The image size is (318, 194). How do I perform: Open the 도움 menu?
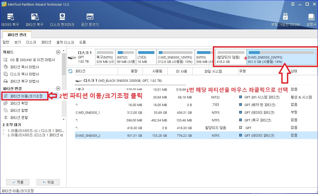pyautogui.click(x=82, y=42)
